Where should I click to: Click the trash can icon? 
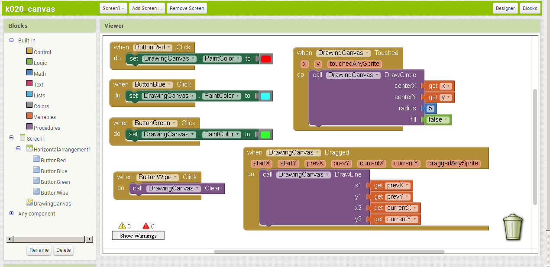coord(513,226)
